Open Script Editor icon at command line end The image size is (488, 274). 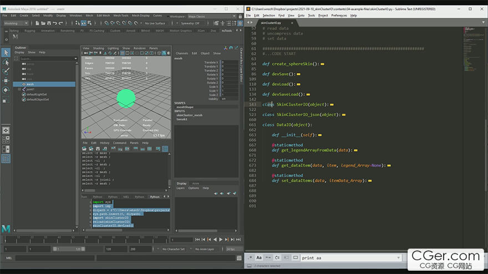[x=239, y=258]
